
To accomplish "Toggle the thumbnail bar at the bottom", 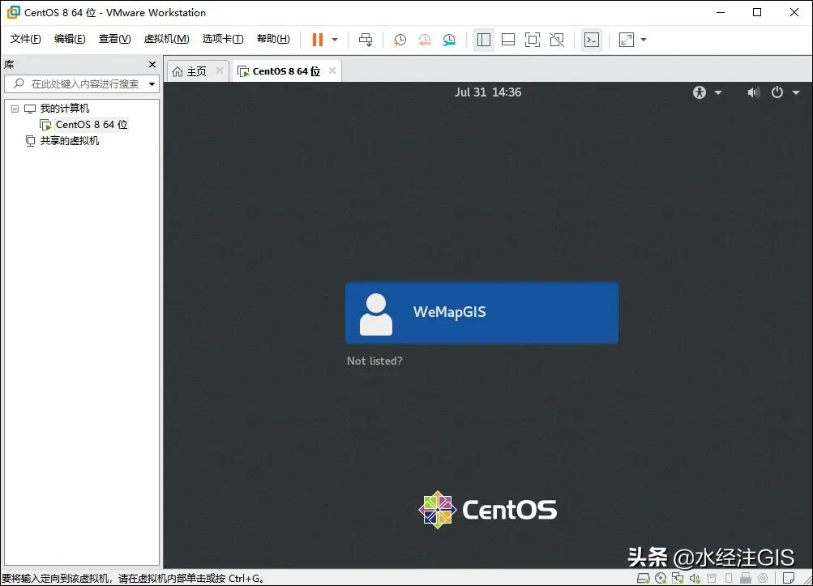I will pos(507,39).
